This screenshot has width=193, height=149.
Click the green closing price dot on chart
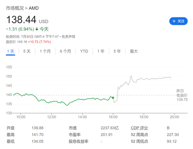click(113, 98)
